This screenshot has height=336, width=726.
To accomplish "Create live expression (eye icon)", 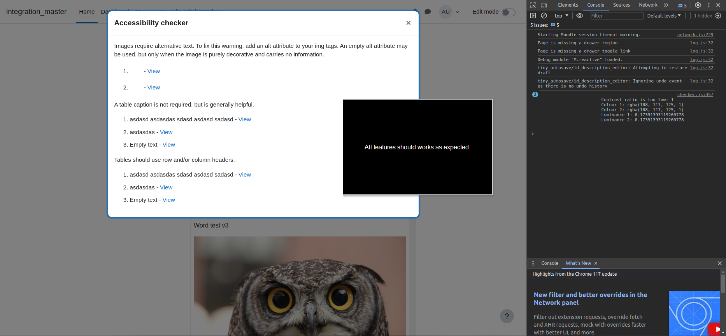I will click(580, 16).
